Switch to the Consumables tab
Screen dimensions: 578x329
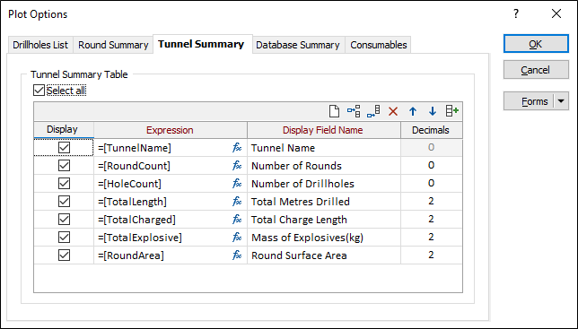379,45
